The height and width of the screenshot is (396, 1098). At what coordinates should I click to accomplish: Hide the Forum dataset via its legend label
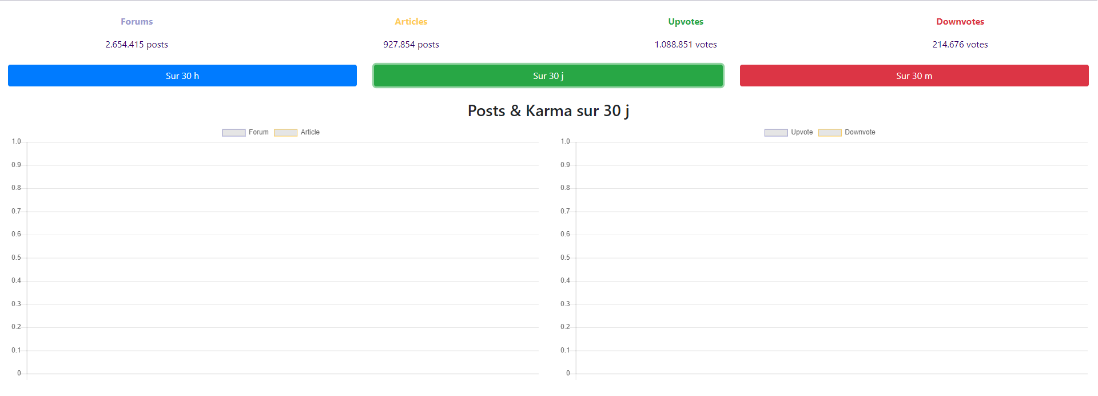coord(258,132)
